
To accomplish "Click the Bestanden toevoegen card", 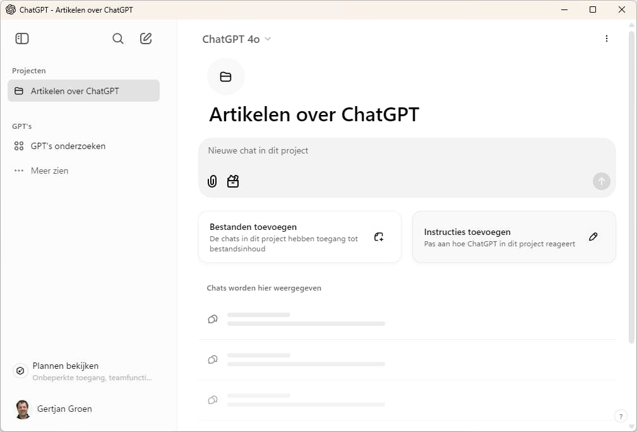I will [290, 237].
